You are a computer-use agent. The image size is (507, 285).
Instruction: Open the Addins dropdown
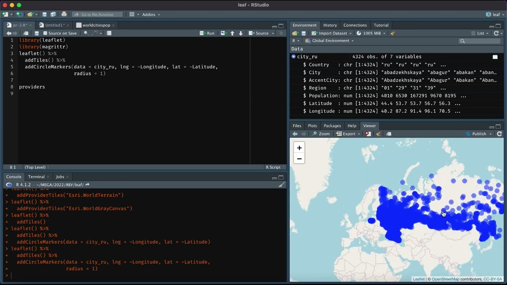pyautogui.click(x=151, y=15)
